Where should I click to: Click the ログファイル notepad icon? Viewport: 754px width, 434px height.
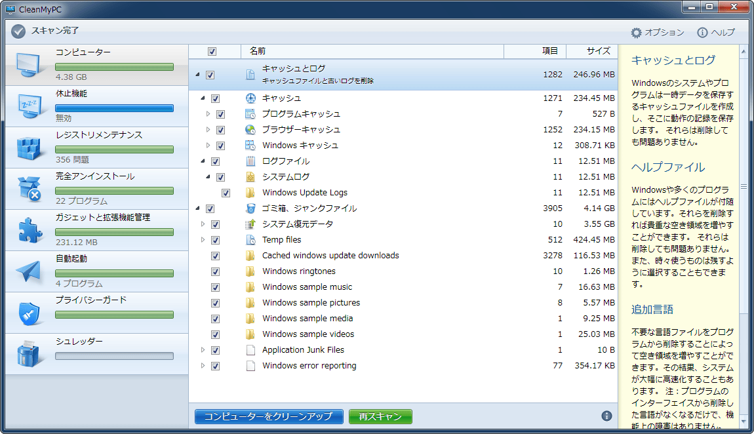click(x=250, y=161)
